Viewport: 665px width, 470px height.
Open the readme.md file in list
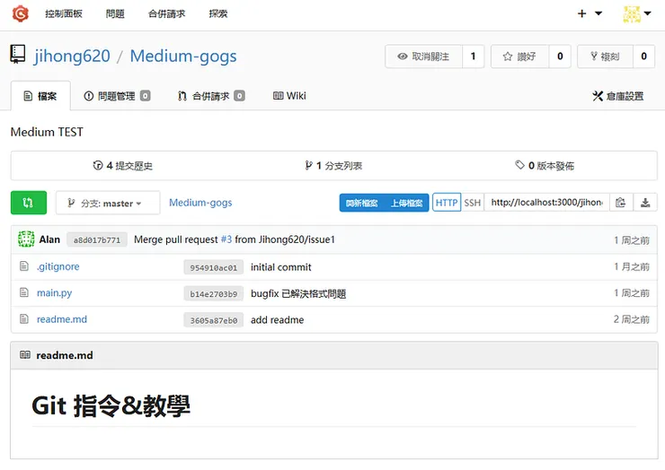62,319
